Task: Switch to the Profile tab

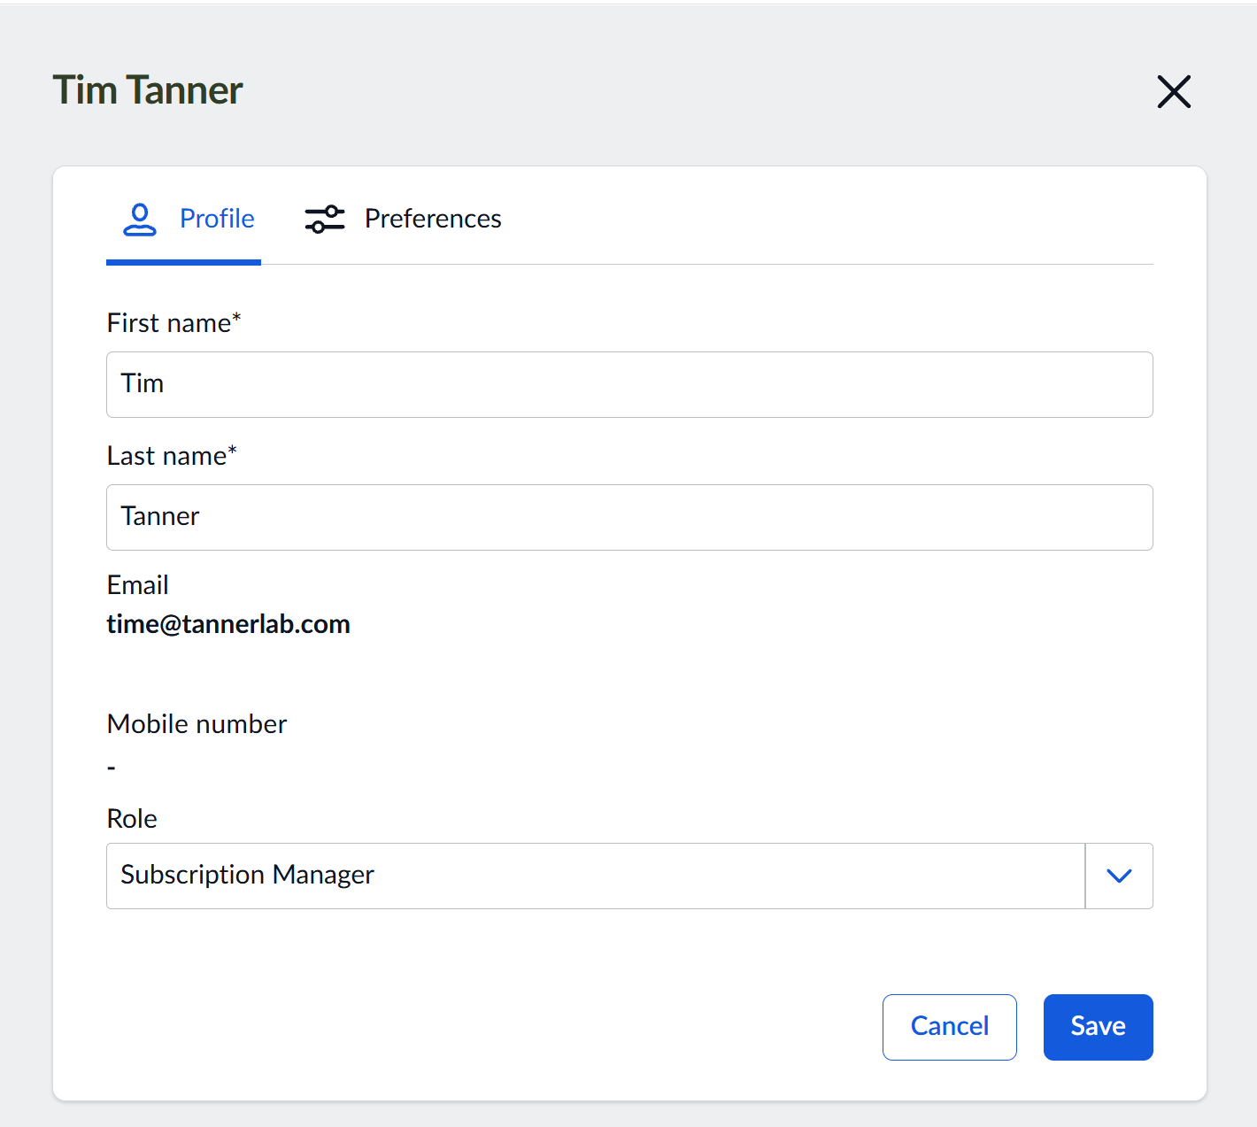Action: pyautogui.click(x=184, y=219)
